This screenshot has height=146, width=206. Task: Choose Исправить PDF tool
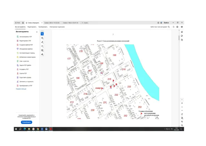(23, 69)
